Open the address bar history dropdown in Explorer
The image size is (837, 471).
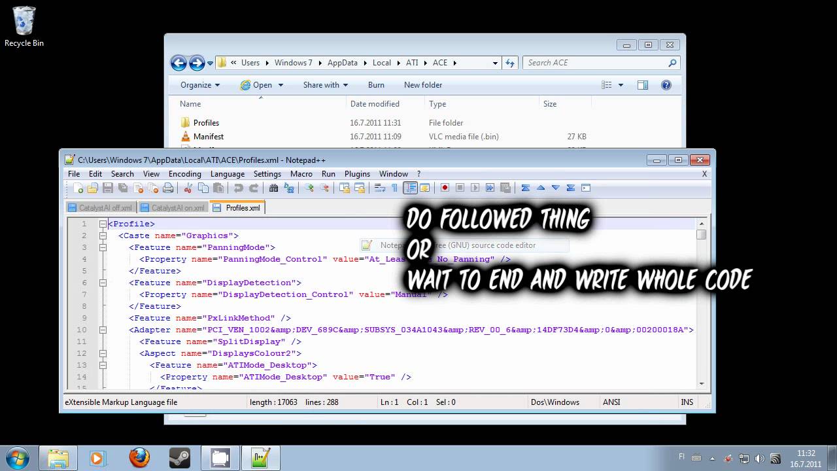click(x=495, y=63)
